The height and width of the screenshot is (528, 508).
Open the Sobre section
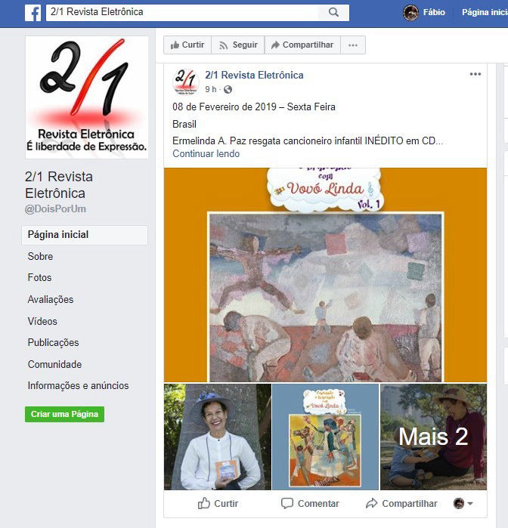(x=41, y=256)
